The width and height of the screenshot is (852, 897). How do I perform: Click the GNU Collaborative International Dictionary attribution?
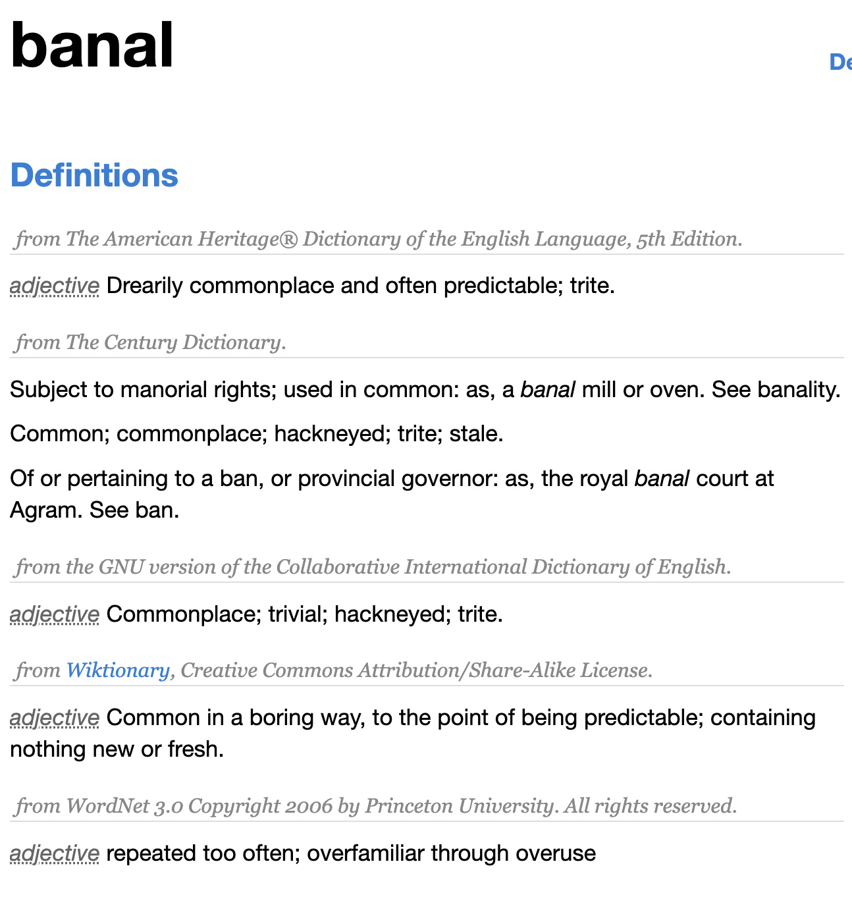tap(373, 567)
